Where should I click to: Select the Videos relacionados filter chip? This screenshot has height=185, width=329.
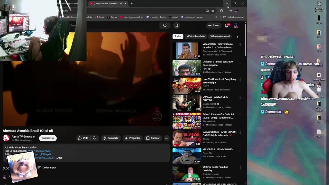221,36
